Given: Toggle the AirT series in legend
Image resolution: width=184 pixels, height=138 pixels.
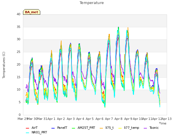Looking at the screenshot, I should [32, 128].
